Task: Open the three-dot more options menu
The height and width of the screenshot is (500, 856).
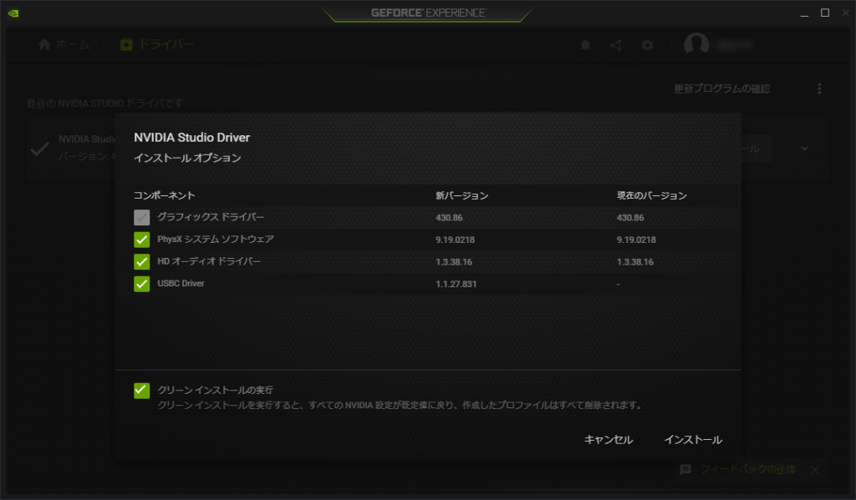Action: pos(819,88)
